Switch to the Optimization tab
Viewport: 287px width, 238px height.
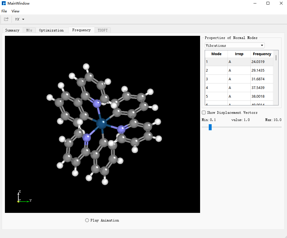[51, 30]
